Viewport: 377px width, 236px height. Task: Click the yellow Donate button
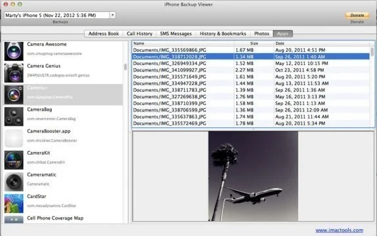coord(357,15)
